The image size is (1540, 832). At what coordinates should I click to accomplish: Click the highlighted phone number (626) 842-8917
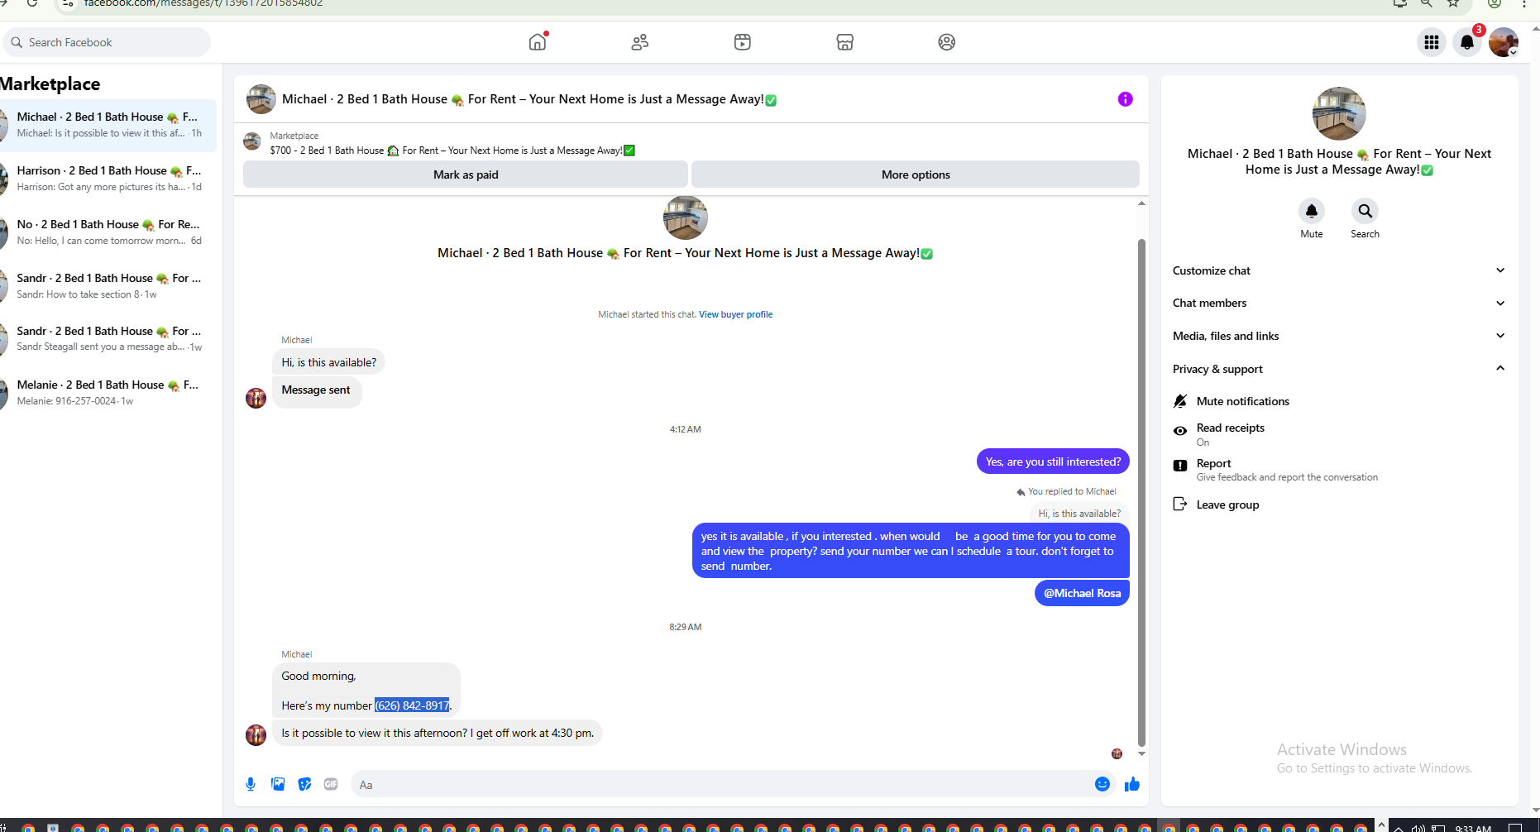[x=412, y=705]
